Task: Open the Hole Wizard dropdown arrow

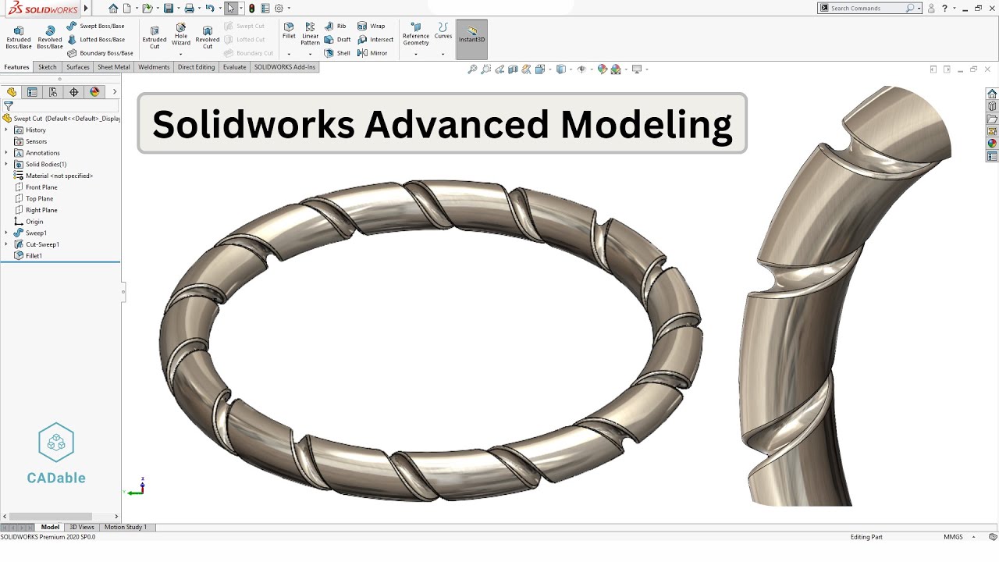Action: (x=181, y=54)
